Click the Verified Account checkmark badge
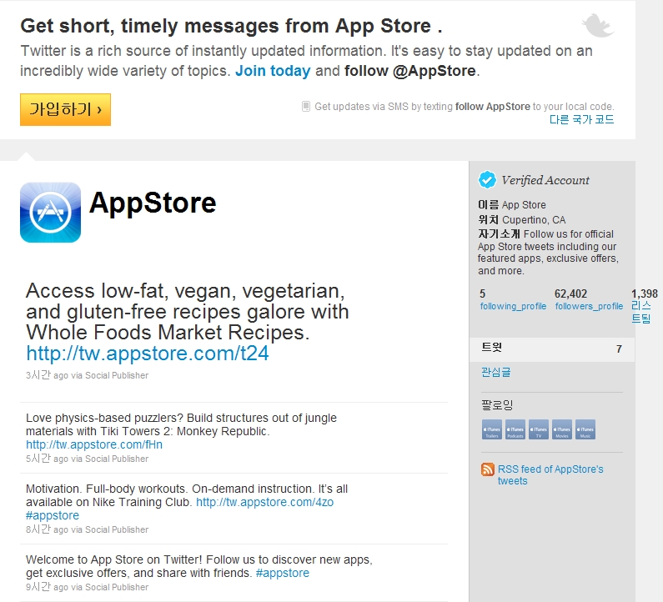 point(487,179)
